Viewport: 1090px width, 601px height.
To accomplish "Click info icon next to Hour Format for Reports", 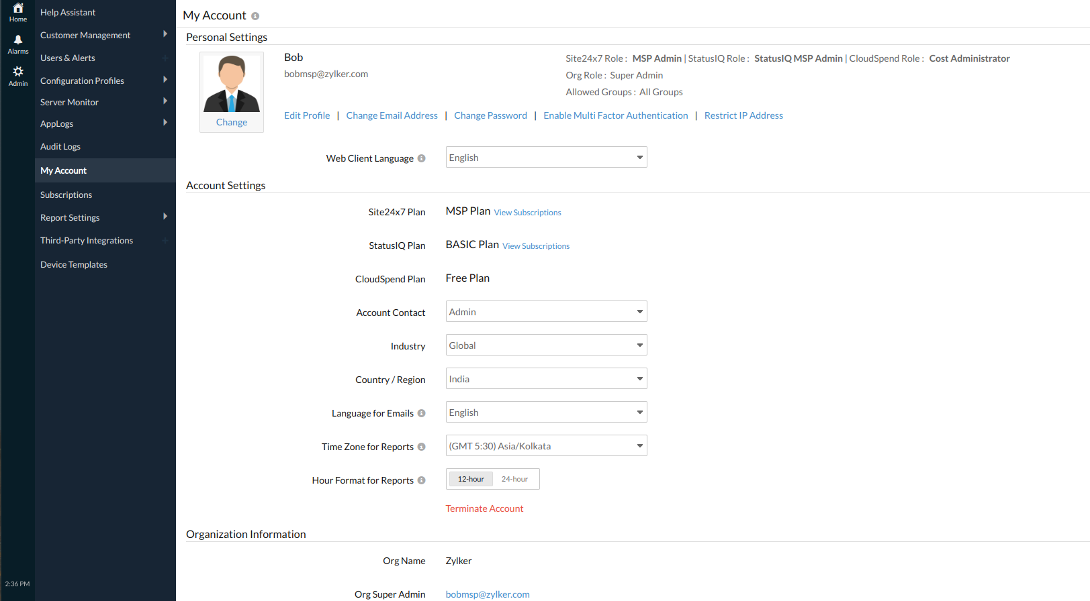I will [421, 480].
